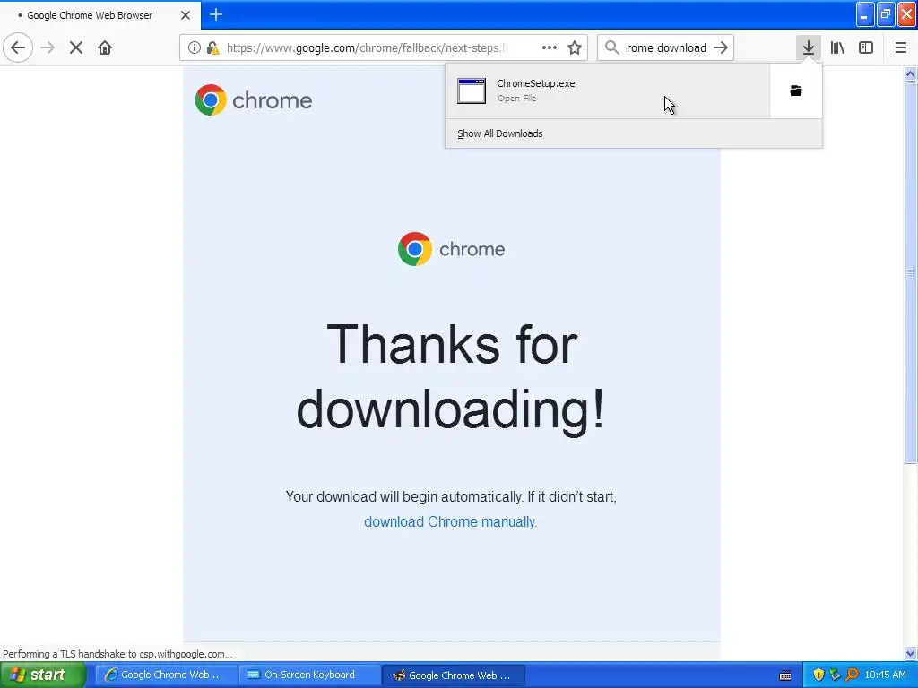The image size is (918, 688).
Task: Toggle the Downloads toolbar button
Action: (809, 47)
